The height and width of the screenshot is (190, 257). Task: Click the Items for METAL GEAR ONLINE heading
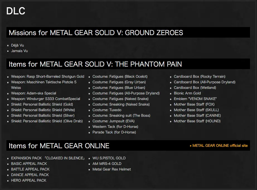tap(59, 145)
